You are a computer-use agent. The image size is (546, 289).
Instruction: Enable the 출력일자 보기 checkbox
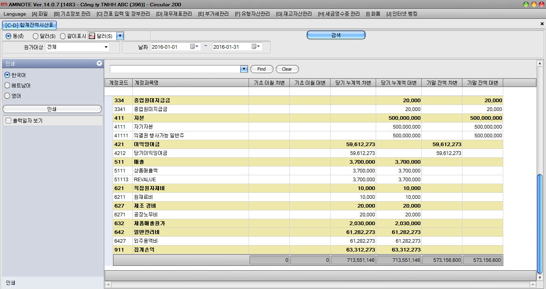[x=8, y=121]
